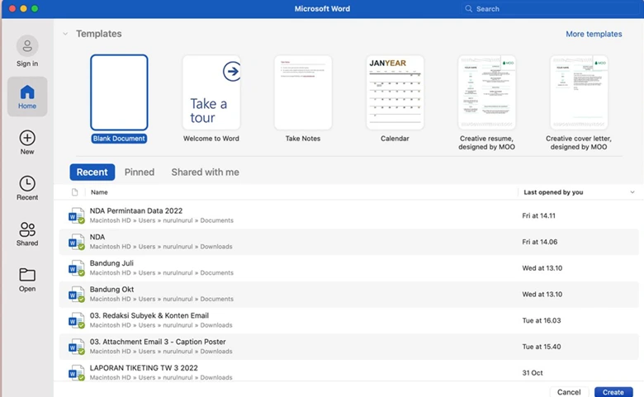Click the 31 Oct date entry

pyautogui.click(x=533, y=373)
